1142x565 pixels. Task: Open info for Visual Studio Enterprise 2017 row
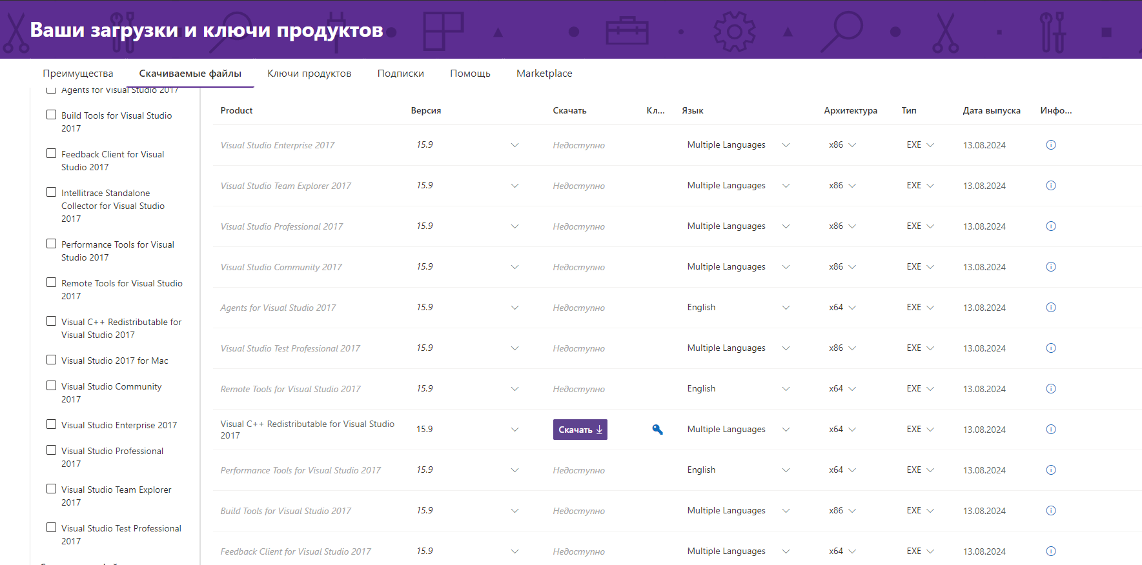[x=1050, y=145]
